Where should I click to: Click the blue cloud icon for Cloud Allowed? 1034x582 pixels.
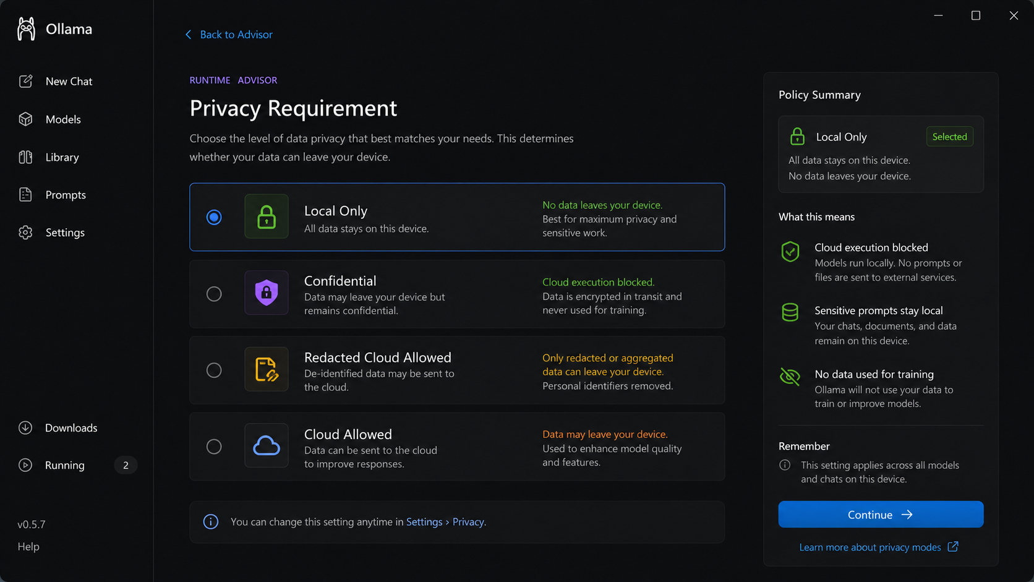(x=267, y=445)
